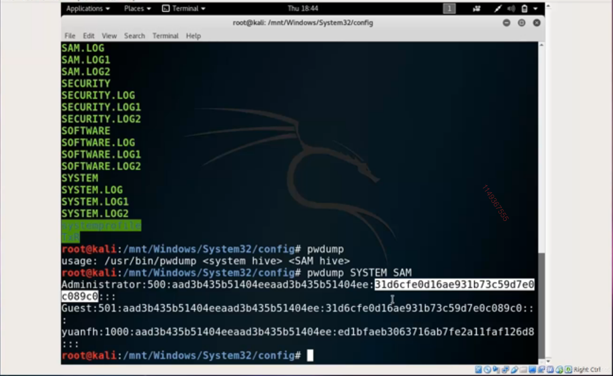Click the highlighted systemprofile directory
This screenshot has width=613, height=376.
(101, 225)
